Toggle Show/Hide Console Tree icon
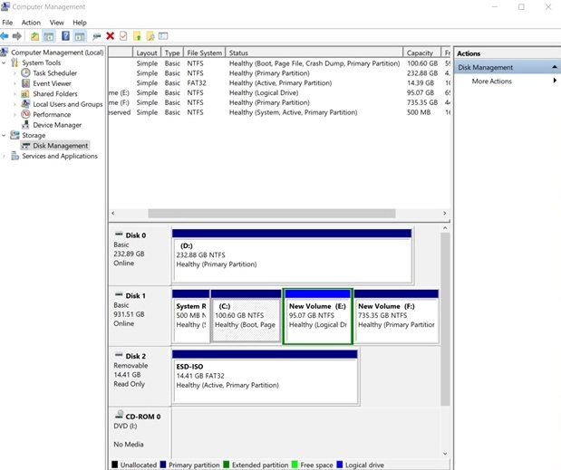This screenshot has width=561, height=470. (x=49, y=36)
